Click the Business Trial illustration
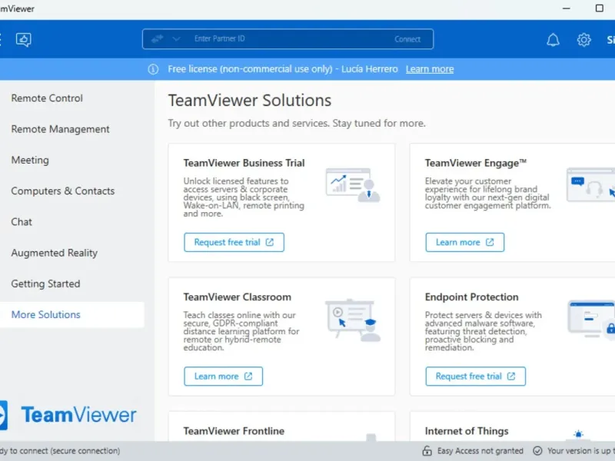Image resolution: width=615 pixels, height=461 pixels. 353,185
